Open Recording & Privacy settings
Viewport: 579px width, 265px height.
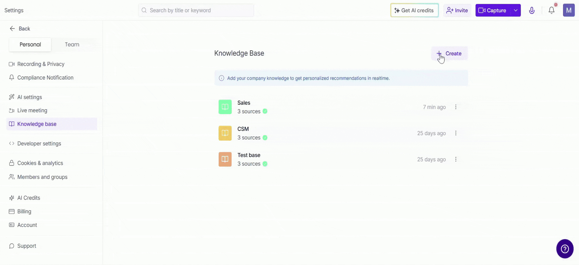52,64
